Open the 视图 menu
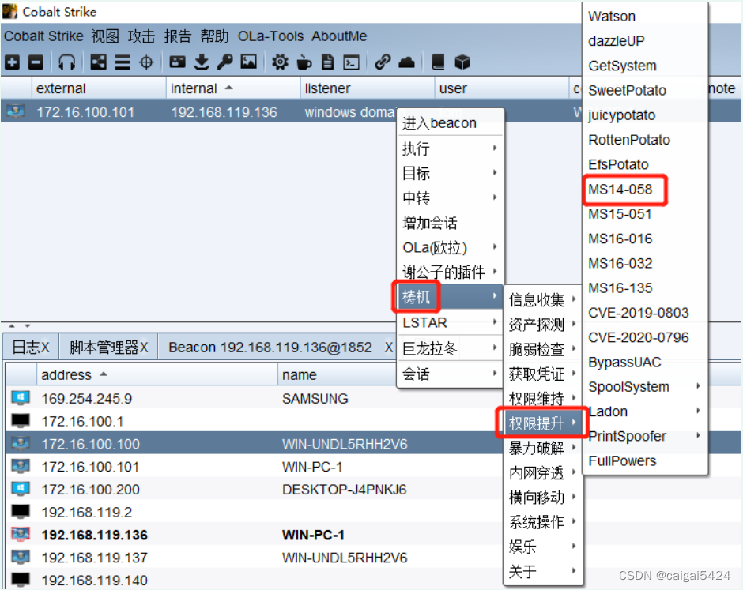743x590 pixels. 105,36
